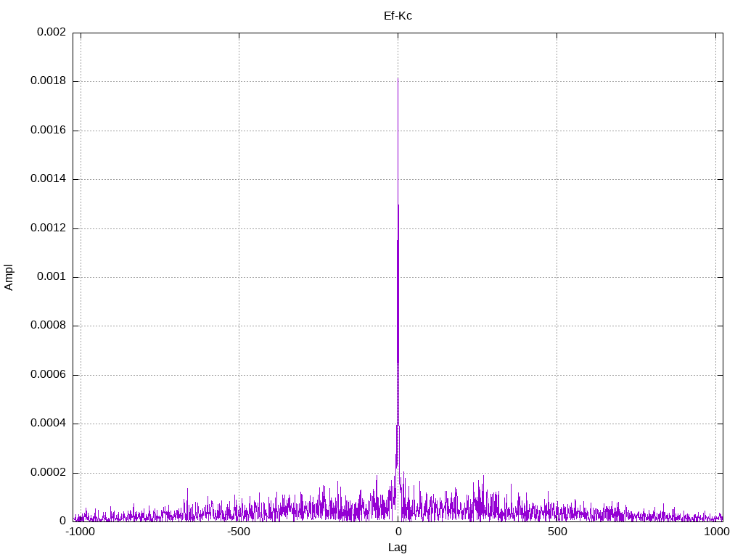Select the Ampl y-axis label

click(9, 277)
